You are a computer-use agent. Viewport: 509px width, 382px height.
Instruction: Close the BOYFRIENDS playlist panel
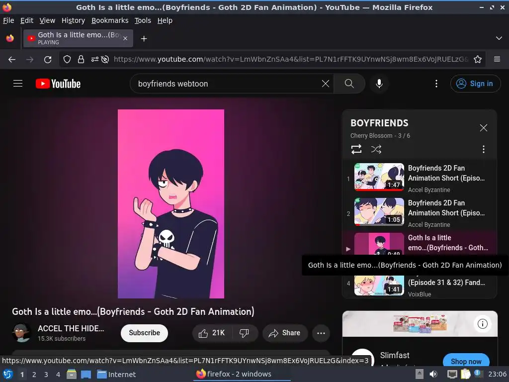point(484,128)
